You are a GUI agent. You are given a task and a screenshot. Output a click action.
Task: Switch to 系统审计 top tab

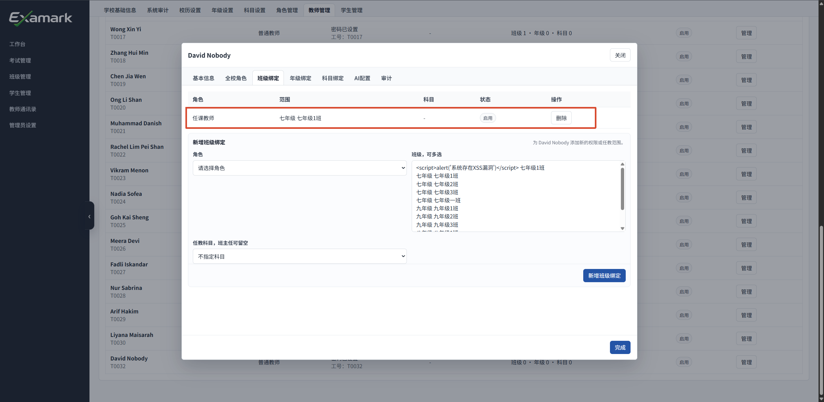pos(158,10)
